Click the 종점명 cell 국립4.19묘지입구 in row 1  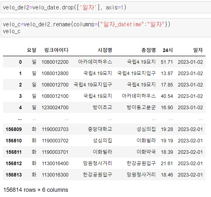click(x=136, y=73)
